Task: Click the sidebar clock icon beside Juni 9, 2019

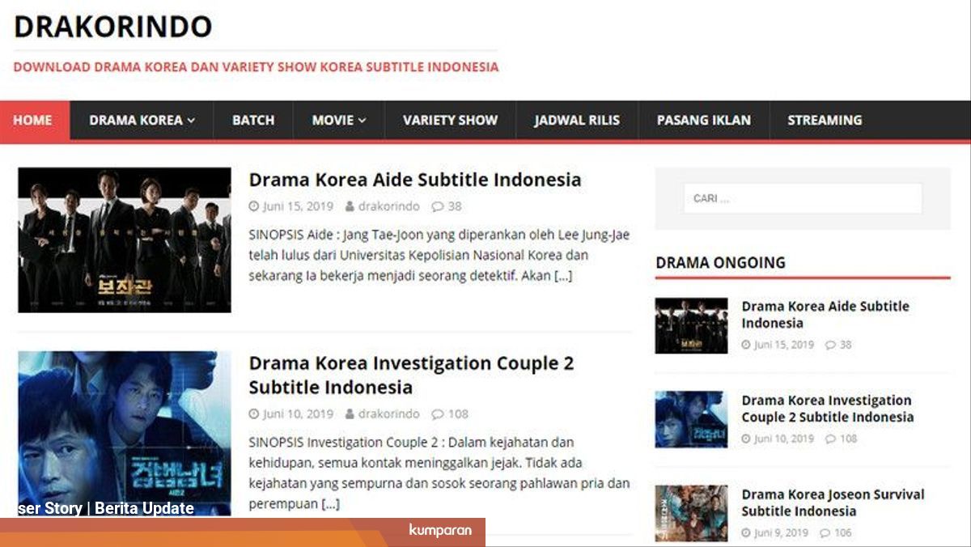Action: [746, 532]
